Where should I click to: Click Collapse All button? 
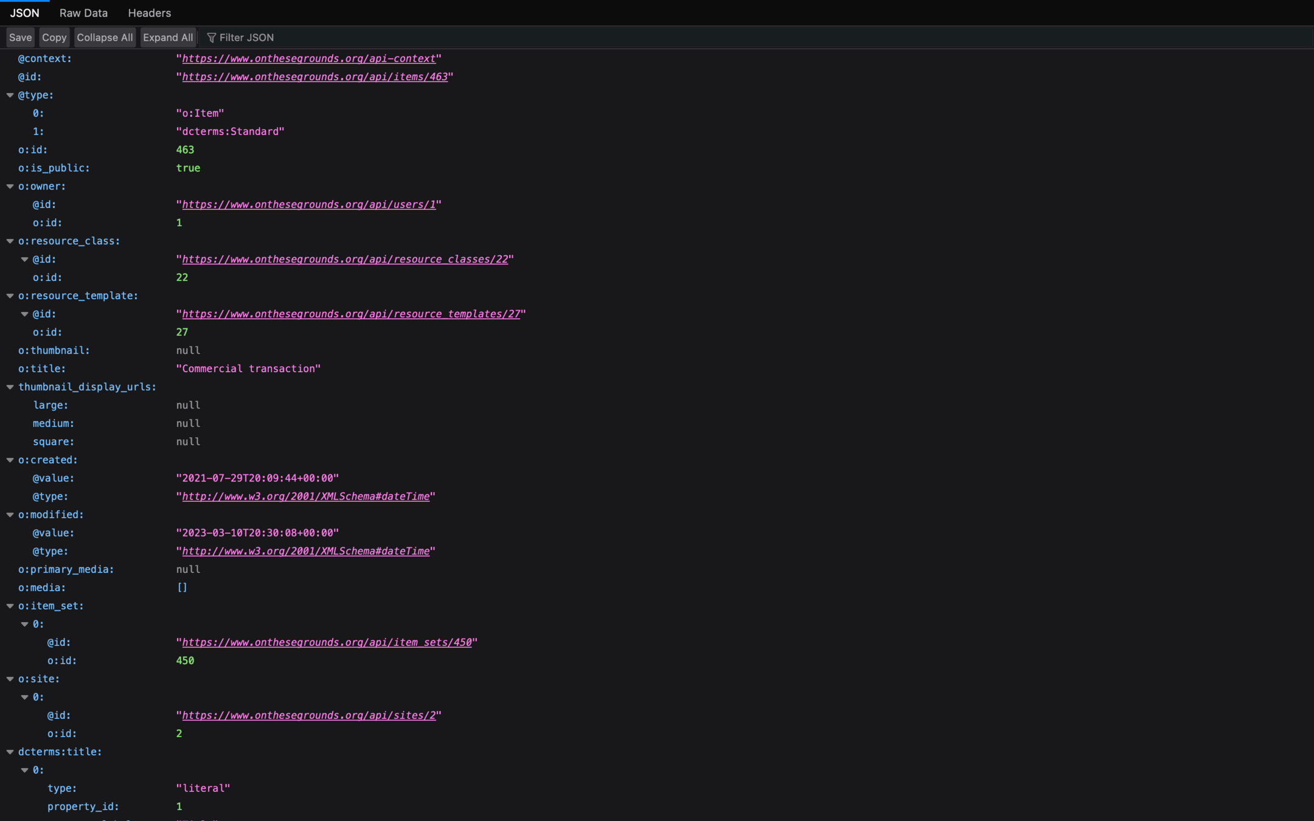tap(105, 38)
